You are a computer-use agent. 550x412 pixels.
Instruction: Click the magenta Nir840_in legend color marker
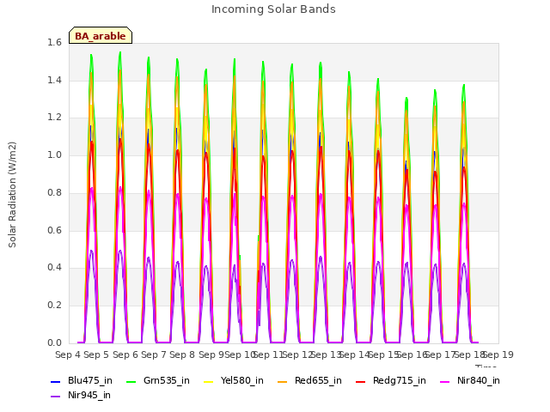pos(445,381)
